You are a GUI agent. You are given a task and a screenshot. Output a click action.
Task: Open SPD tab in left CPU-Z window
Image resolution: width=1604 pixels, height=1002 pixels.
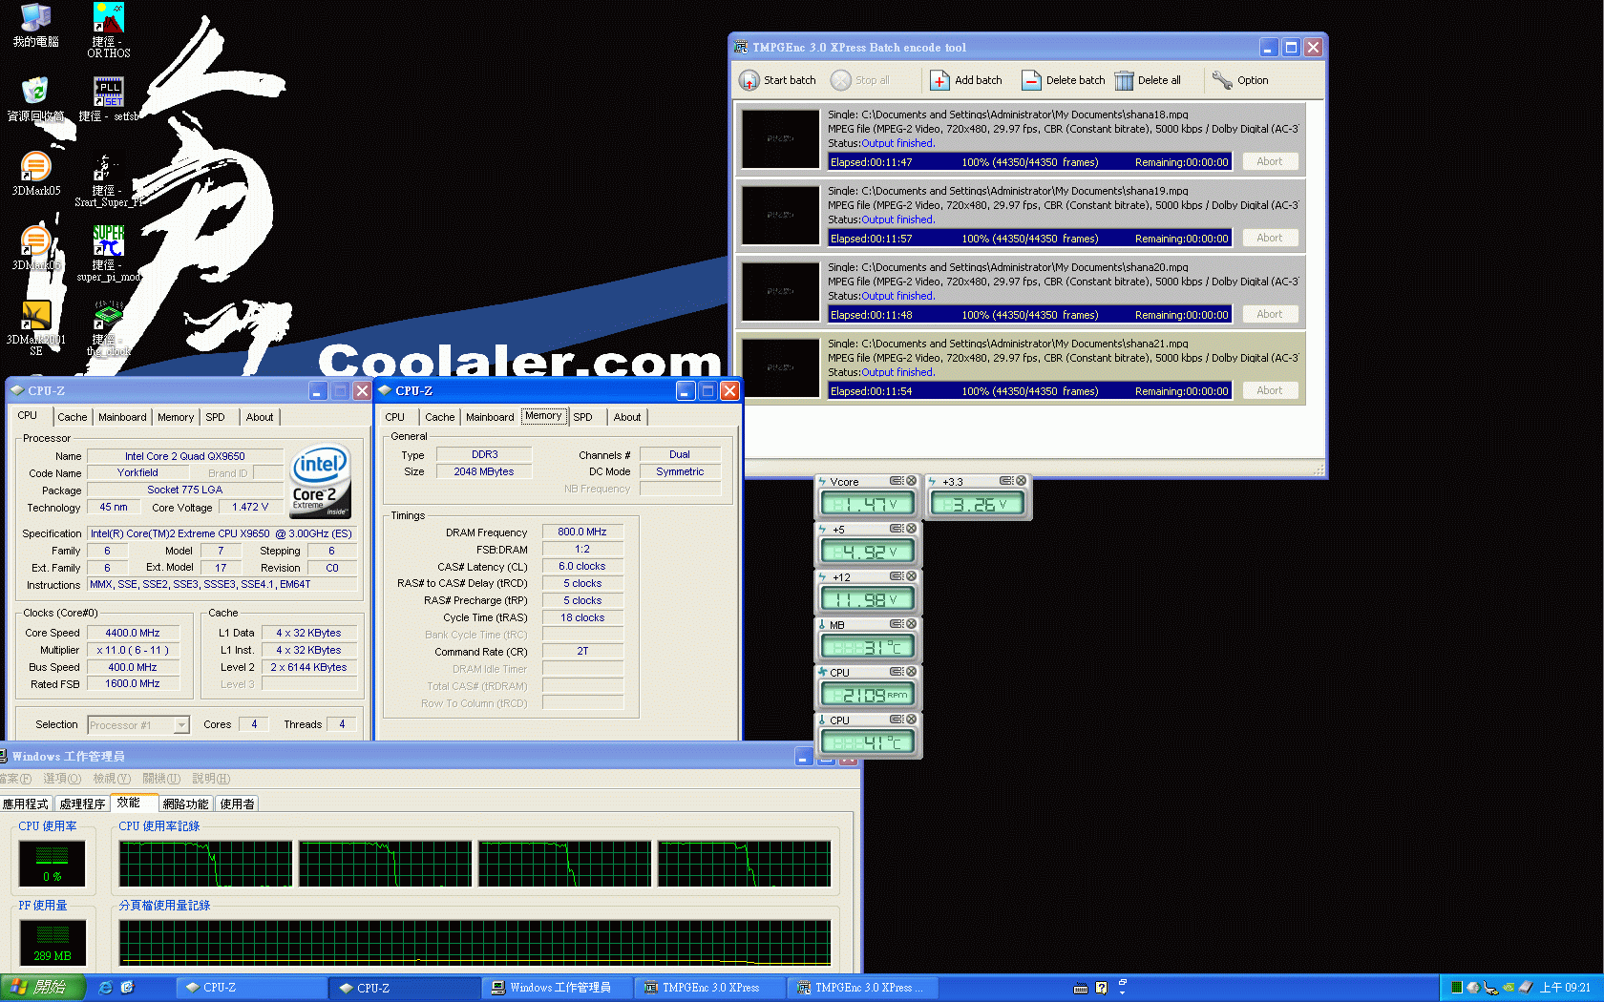[215, 417]
